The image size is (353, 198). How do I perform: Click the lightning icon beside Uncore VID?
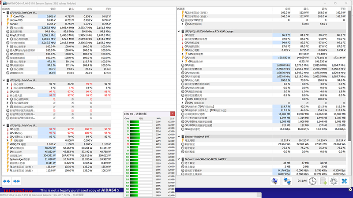click(x=8, y=20)
